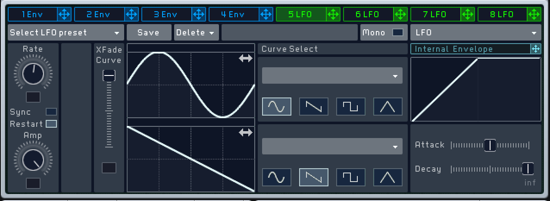Viewport: 550px width, 201px height.
Task: Toggle the Restart checkbox
Action: (x=51, y=124)
